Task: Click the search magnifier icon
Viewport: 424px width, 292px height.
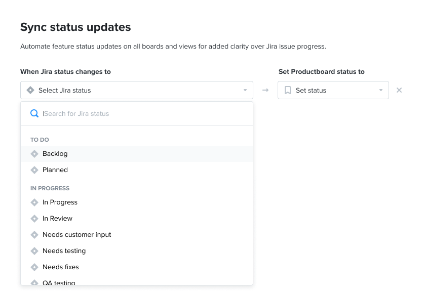Action: tap(34, 113)
